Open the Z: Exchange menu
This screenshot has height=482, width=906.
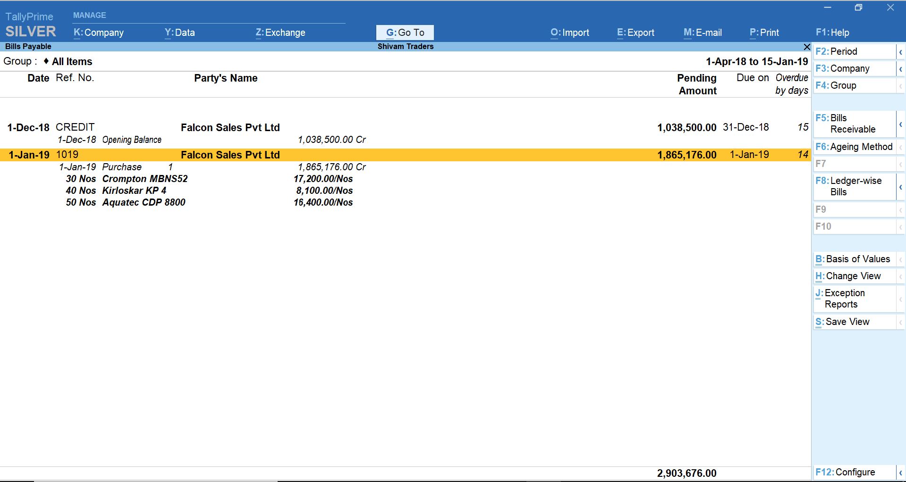pyautogui.click(x=280, y=32)
